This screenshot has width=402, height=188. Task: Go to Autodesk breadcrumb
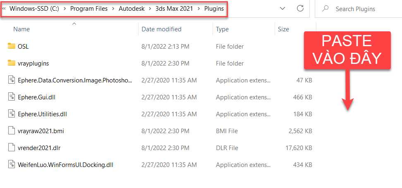click(132, 9)
